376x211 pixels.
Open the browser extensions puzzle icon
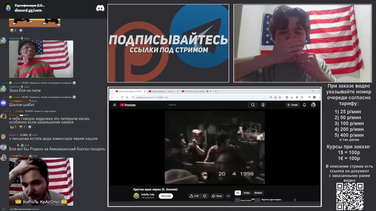(x=302, y=97)
